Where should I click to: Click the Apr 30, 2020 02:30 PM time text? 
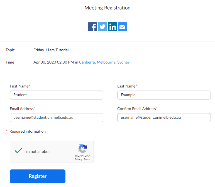click(54, 62)
